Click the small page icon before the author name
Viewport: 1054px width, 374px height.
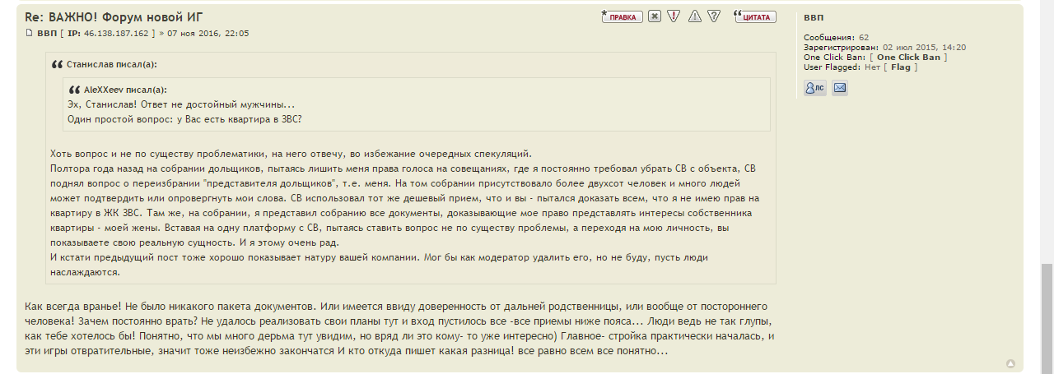(30, 34)
